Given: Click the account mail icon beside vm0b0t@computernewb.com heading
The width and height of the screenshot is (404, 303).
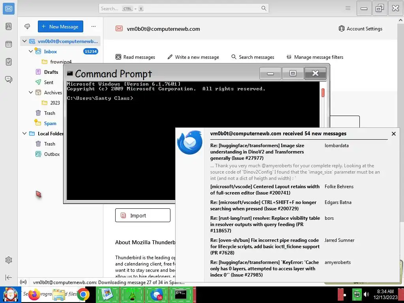Looking at the screenshot, I should click(119, 28).
